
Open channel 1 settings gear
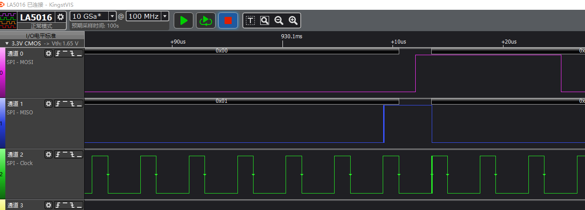tap(49, 104)
